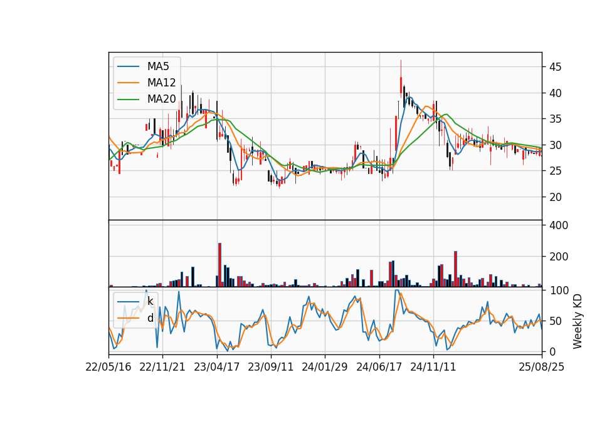Click the tallest volume bar near 23/04/17
This screenshot has width=602, height=432.
[220, 265]
